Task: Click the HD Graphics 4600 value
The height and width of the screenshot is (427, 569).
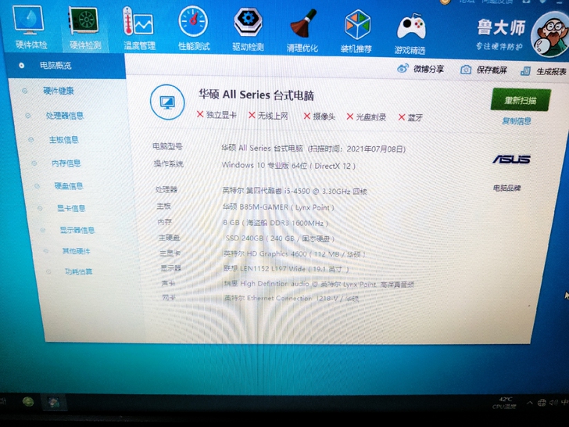Action: pyautogui.click(x=295, y=254)
